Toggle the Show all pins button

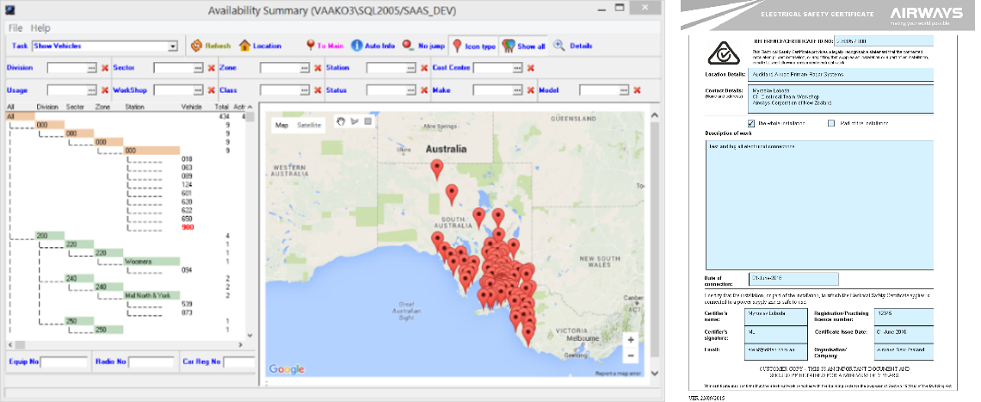pos(524,46)
